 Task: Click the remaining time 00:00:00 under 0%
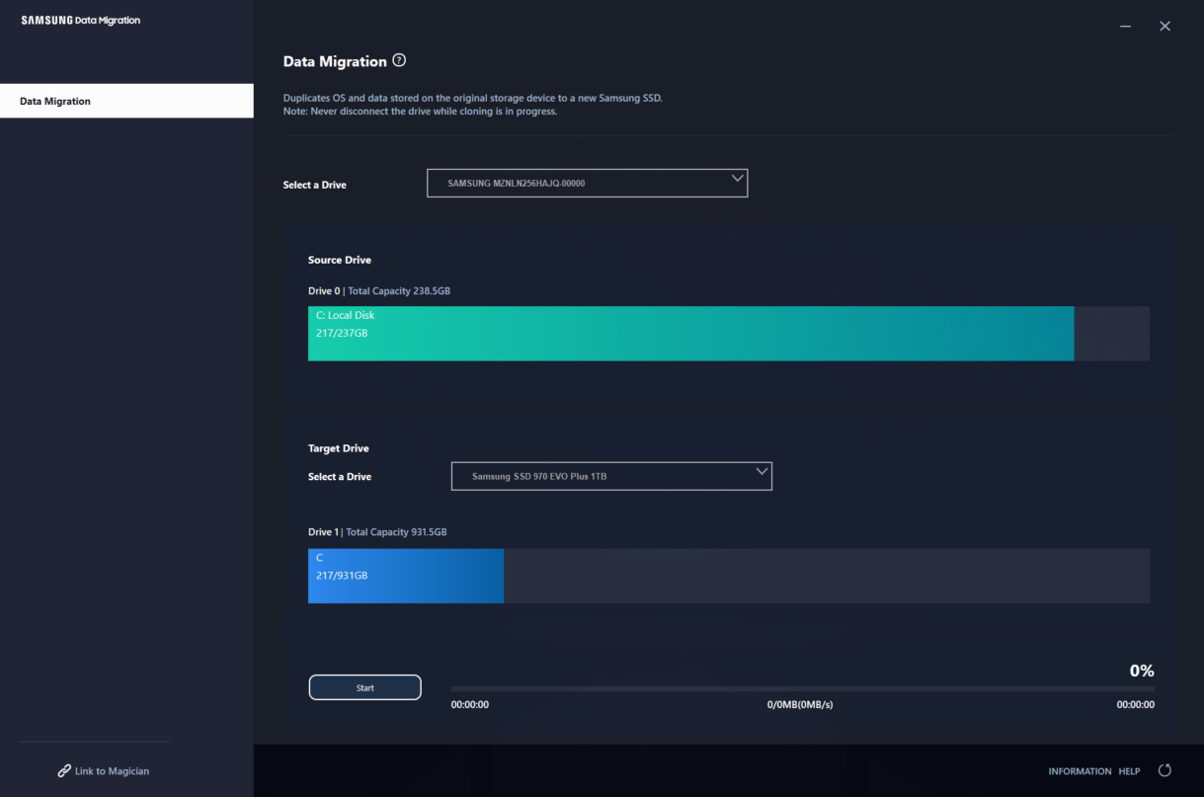(x=1136, y=705)
